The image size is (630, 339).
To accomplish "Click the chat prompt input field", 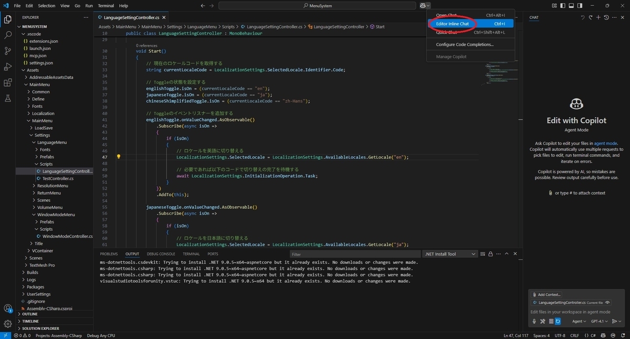I will pos(576,312).
